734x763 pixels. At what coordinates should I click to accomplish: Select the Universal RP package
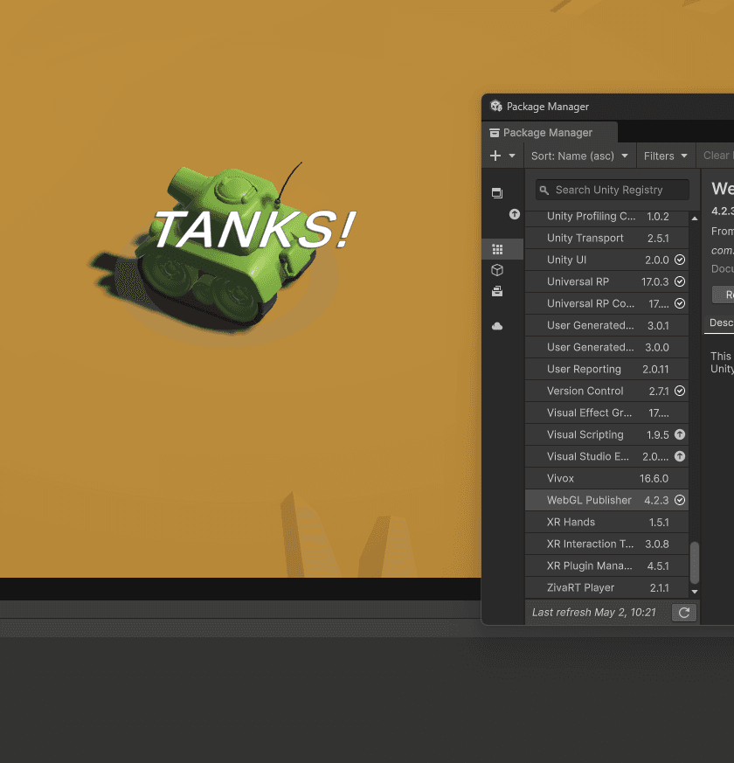pos(578,281)
